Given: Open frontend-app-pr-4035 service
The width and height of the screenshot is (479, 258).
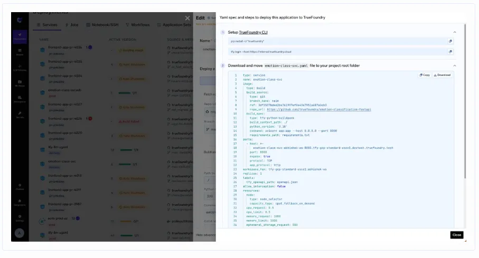Looking at the screenshot, I should [x=65, y=61].
